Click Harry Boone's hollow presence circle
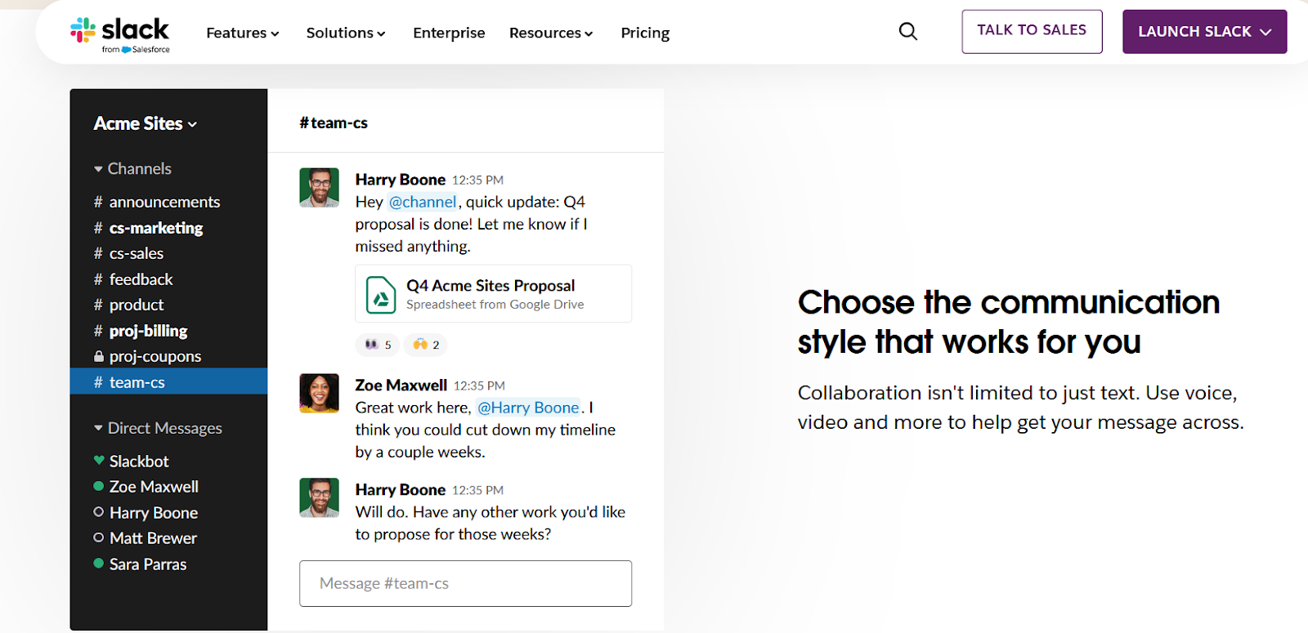The width and height of the screenshot is (1308, 633). pos(99,512)
